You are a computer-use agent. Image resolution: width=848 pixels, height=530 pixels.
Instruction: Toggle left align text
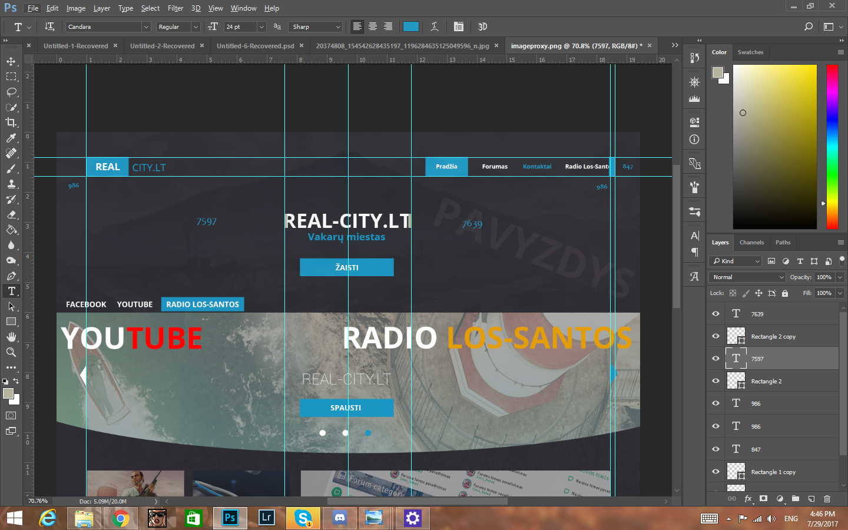pyautogui.click(x=357, y=26)
